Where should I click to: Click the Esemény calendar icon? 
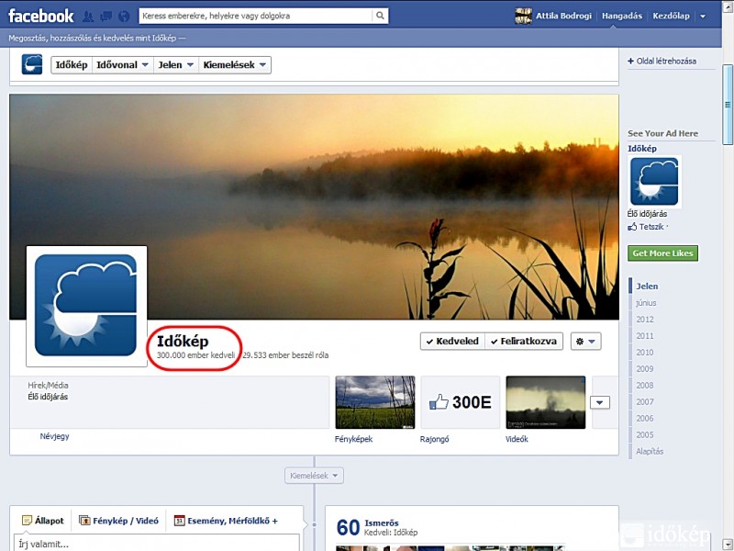coord(179,521)
